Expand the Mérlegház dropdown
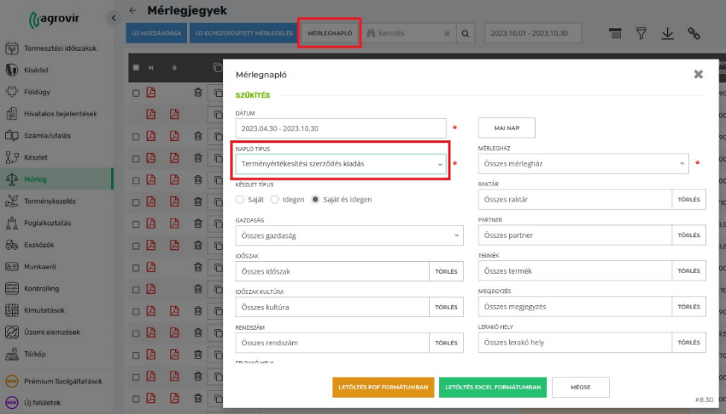 tap(583, 163)
